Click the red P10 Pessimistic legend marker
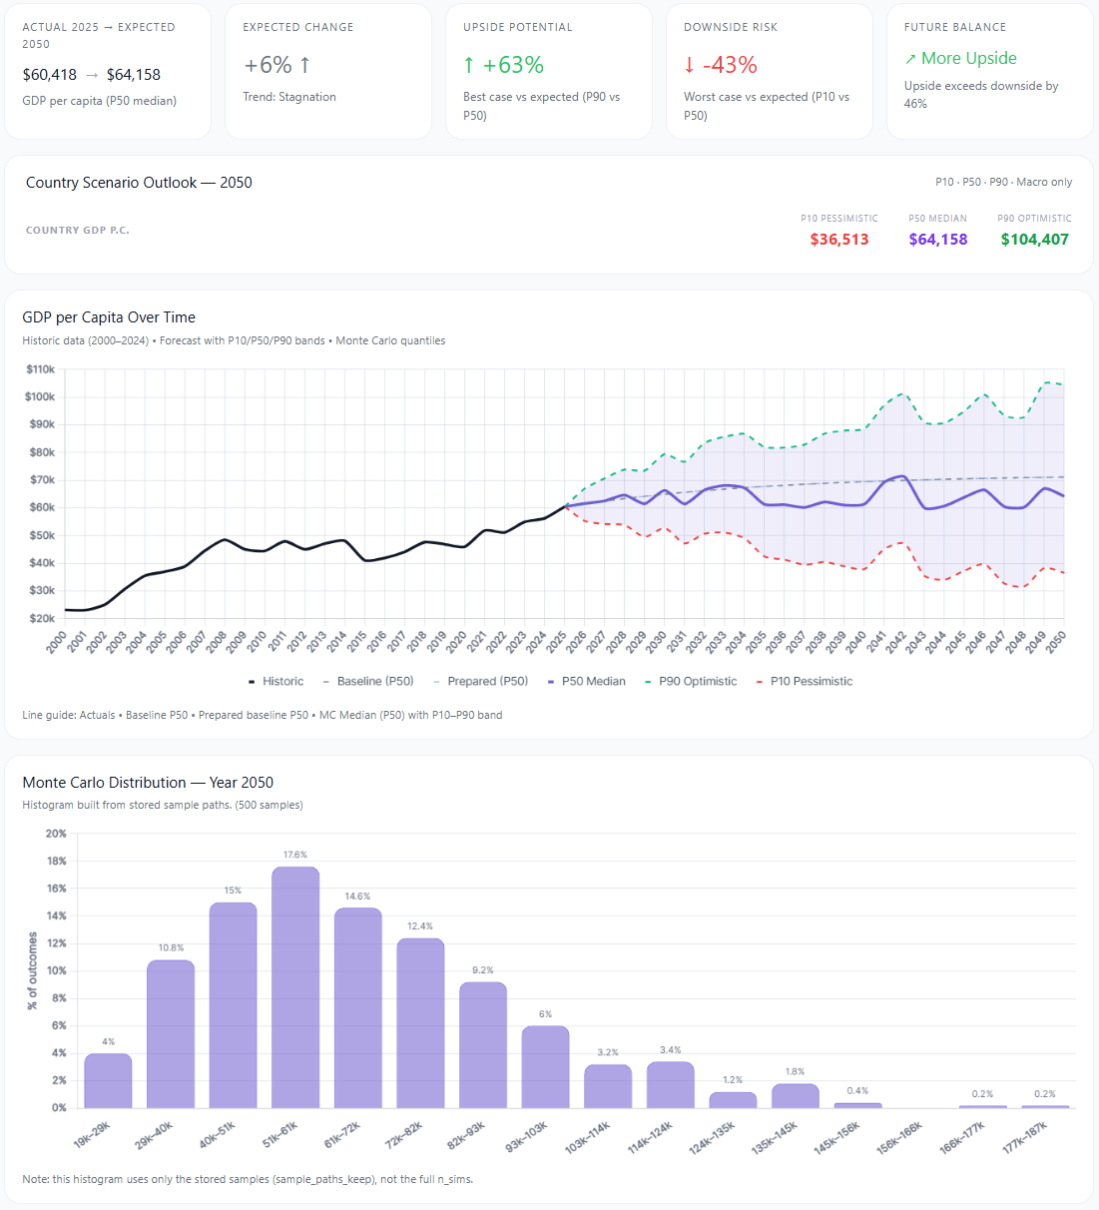This screenshot has height=1210, width=1099. point(760,682)
